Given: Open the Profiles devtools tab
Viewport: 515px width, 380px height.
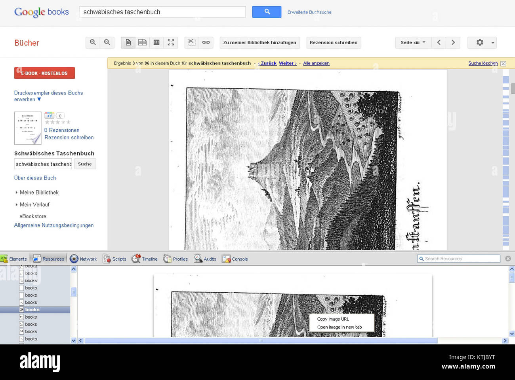Looking at the screenshot, I should pos(175,259).
